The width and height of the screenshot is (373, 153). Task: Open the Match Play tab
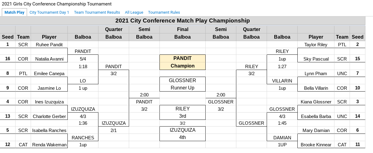point(15,12)
